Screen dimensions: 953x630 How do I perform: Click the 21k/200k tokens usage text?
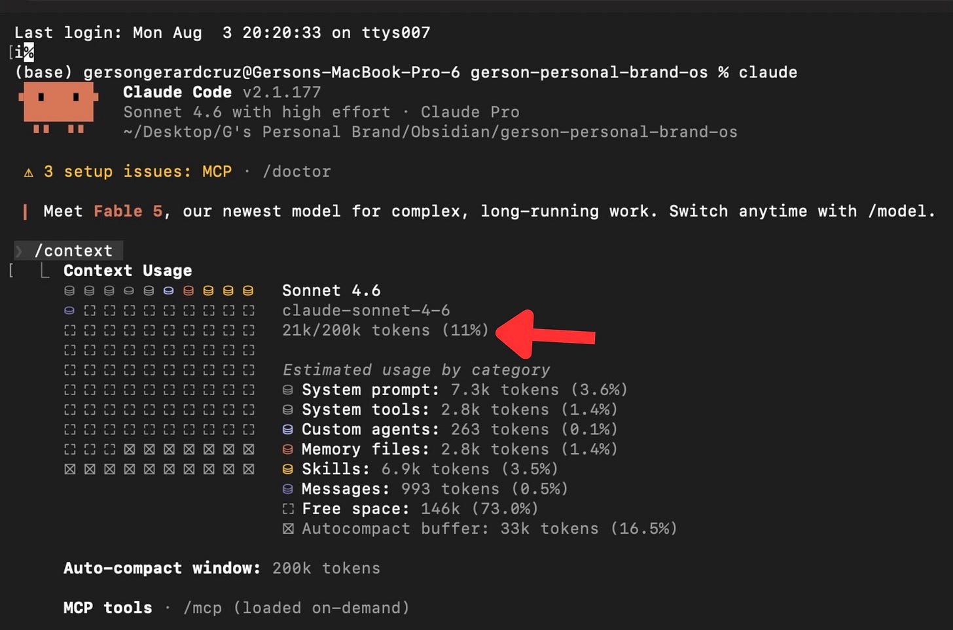(385, 330)
